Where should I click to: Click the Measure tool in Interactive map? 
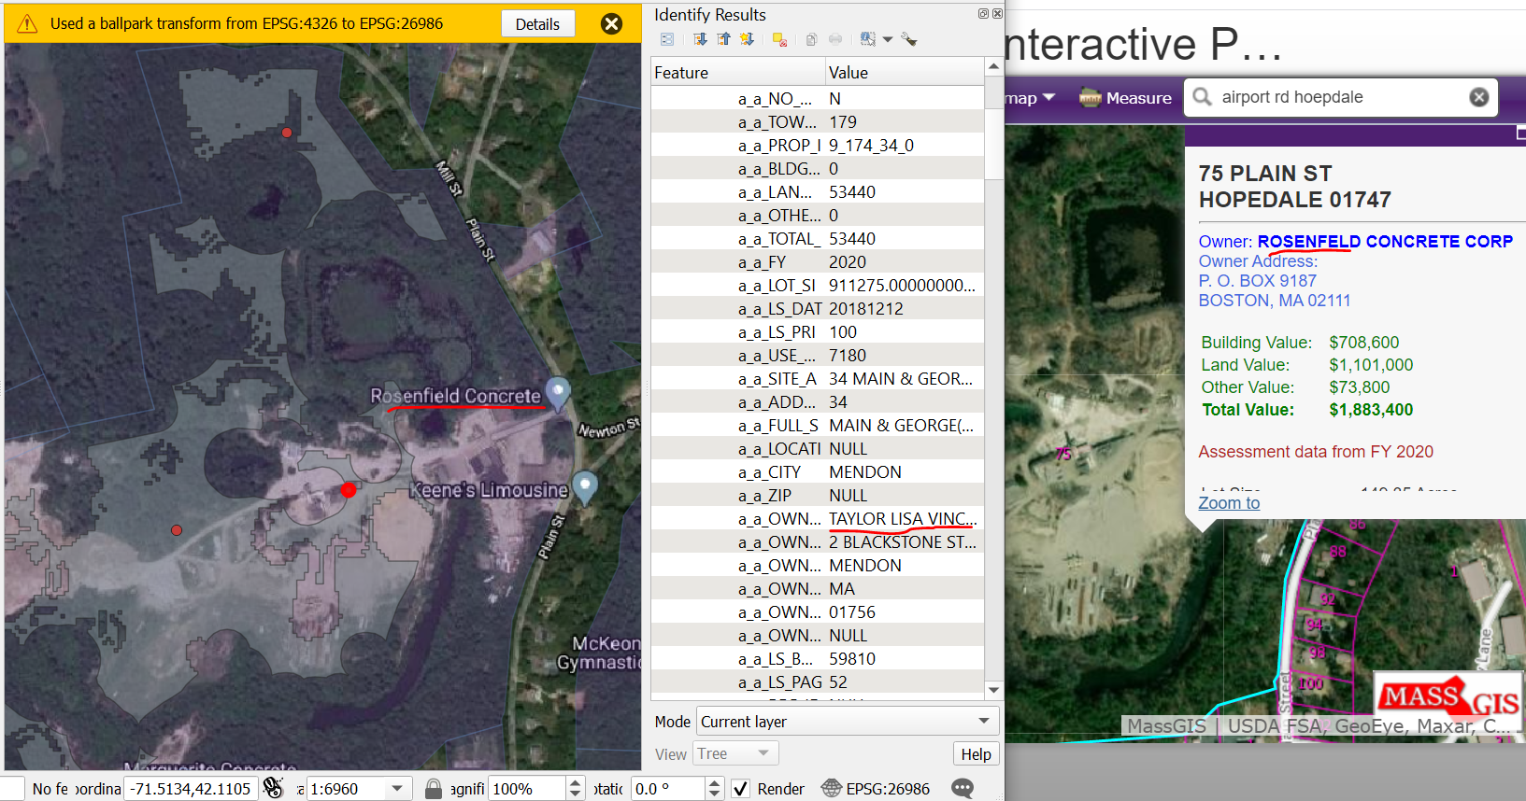[1125, 98]
